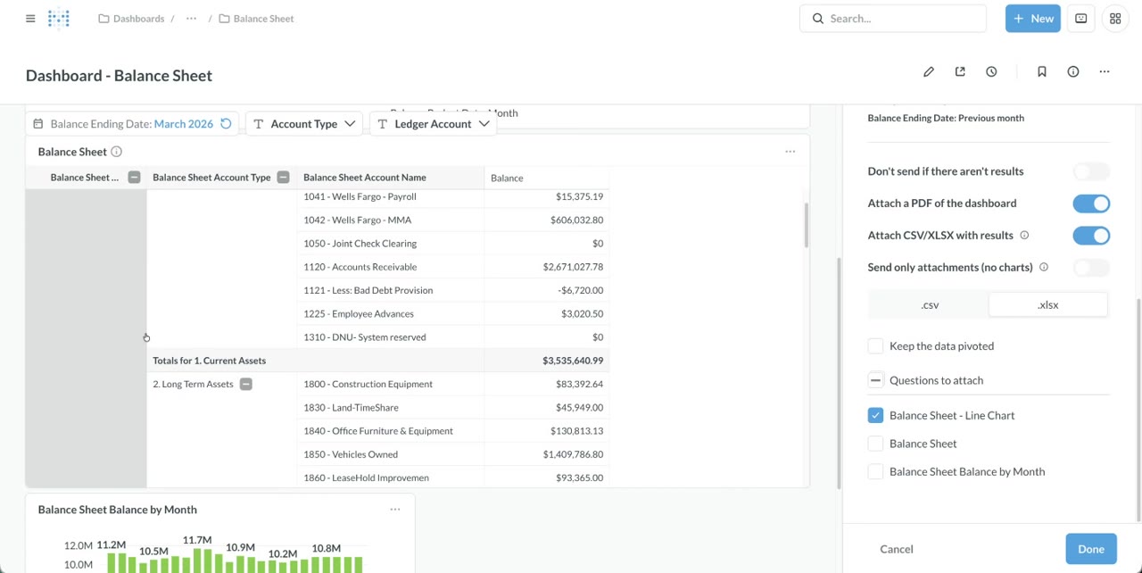
Task: Reset Balance Ending Date filter to default
Action: coord(226,124)
